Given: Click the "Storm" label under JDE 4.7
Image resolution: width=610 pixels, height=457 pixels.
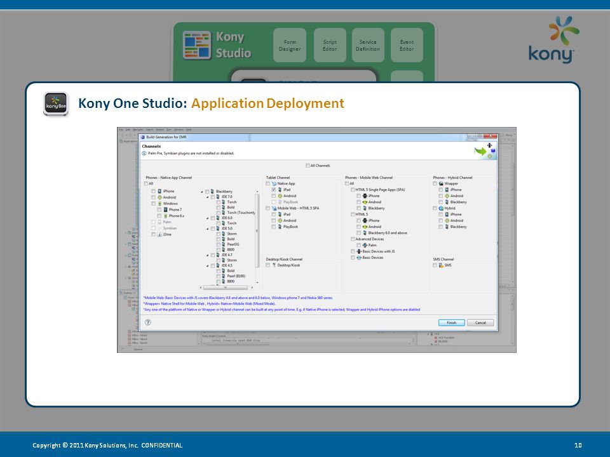Looking at the screenshot, I should click(232, 260).
